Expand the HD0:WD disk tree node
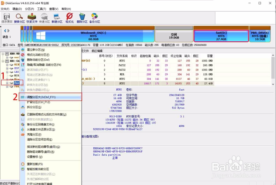The width and height of the screenshot is (276, 185). point(2,54)
